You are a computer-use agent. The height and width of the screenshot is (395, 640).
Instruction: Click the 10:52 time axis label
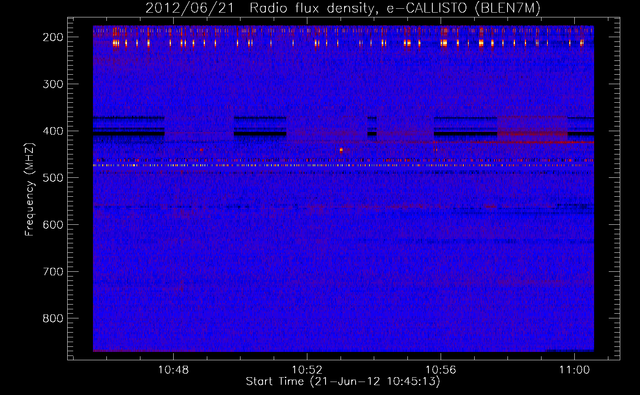pos(307,370)
